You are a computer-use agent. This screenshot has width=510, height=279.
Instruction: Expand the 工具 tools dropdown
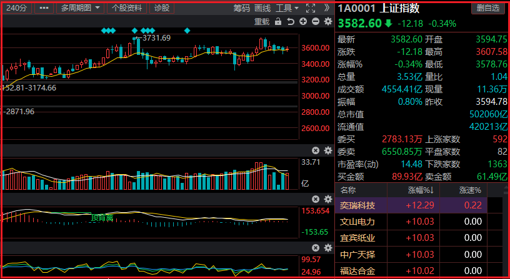pos(287,8)
